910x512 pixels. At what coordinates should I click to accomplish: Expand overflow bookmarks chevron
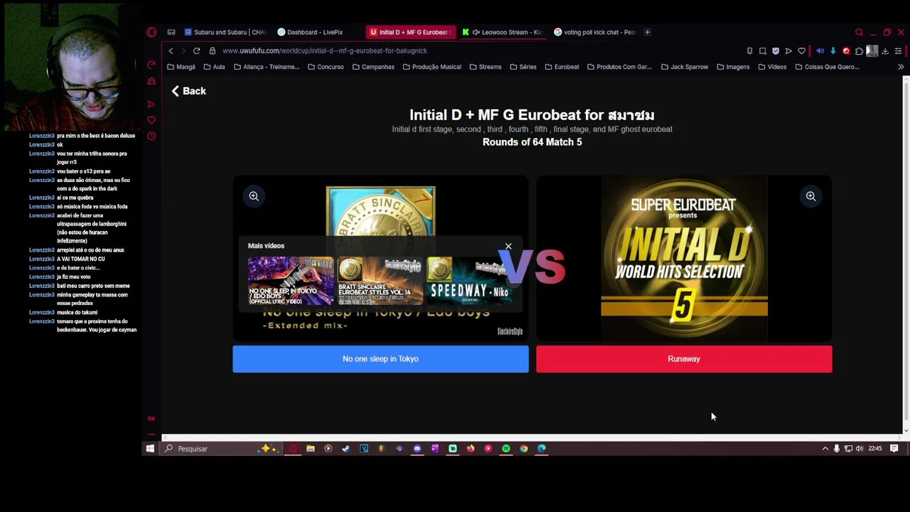[x=901, y=67]
